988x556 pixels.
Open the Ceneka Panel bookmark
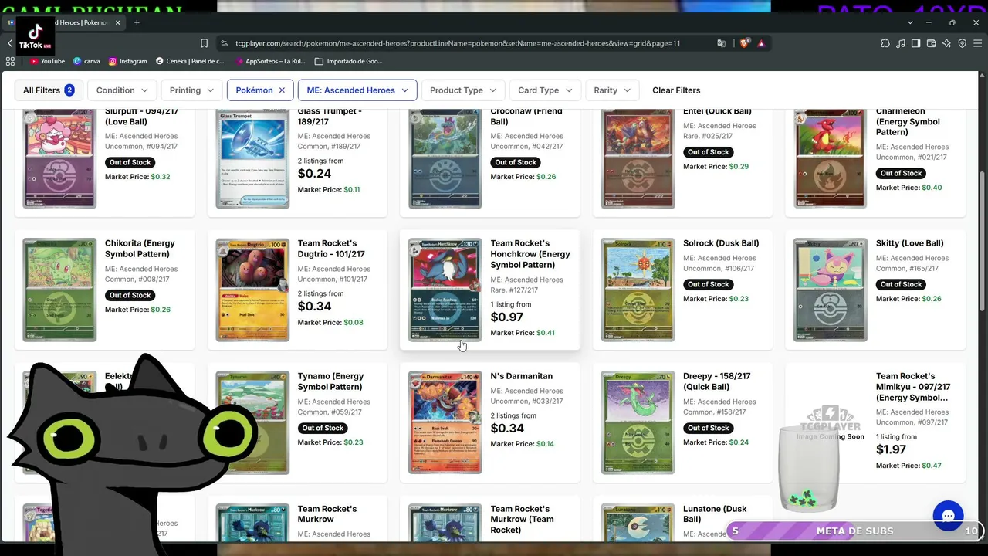click(190, 61)
